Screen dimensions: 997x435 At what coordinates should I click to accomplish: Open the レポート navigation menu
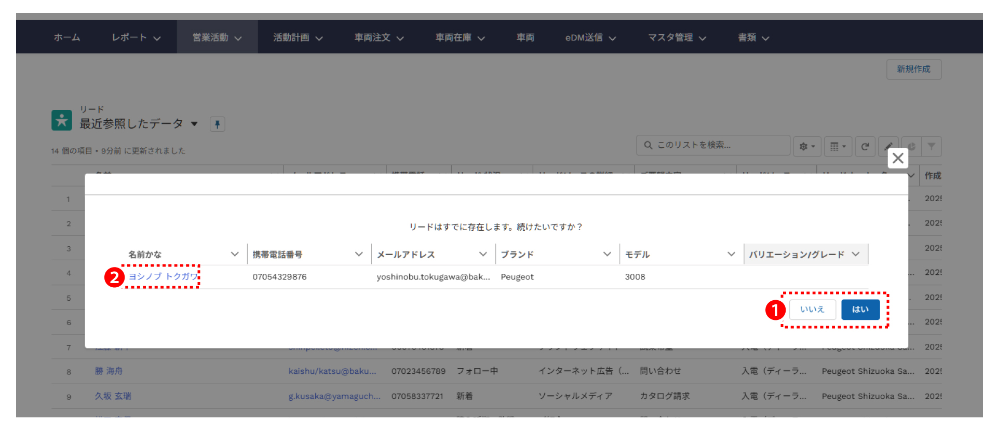click(x=136, y=37)
